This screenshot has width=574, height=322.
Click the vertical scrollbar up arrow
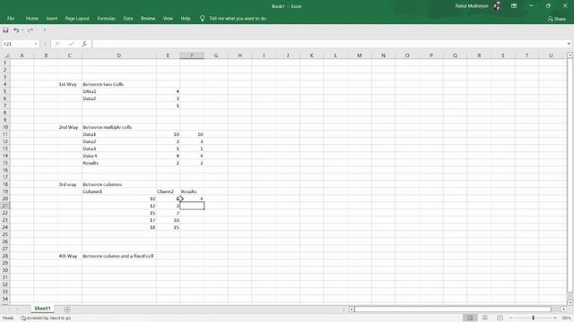tap(570, 55)
